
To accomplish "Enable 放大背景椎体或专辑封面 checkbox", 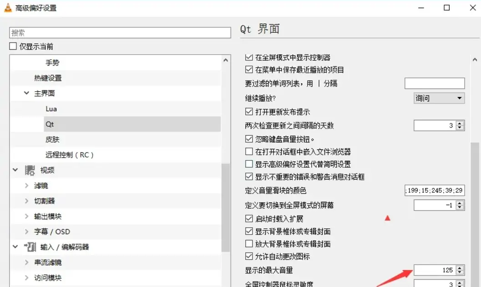I will [x=249, y=244].
